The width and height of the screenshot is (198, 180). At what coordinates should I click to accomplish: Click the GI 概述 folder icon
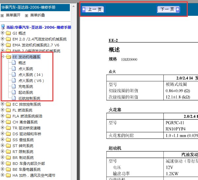tap(8, 33)
